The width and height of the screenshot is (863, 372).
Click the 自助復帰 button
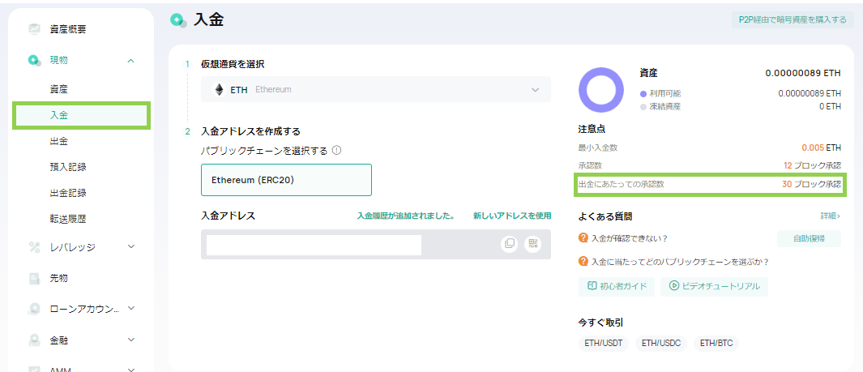[x=808, y=238]
